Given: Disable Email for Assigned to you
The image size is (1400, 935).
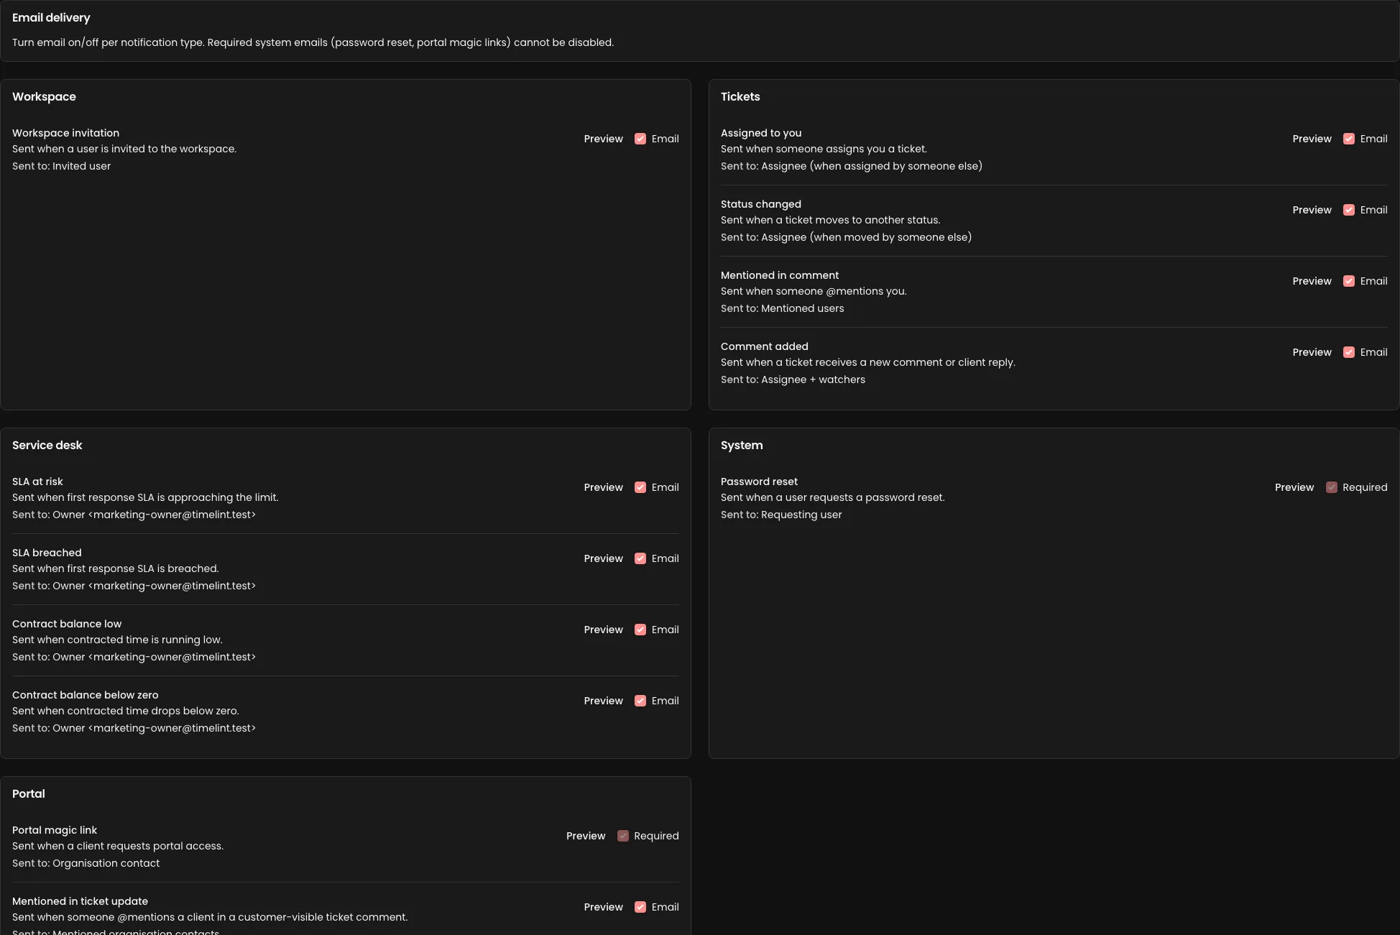Looking at the screenshot, I should [x=1349, y=139].
